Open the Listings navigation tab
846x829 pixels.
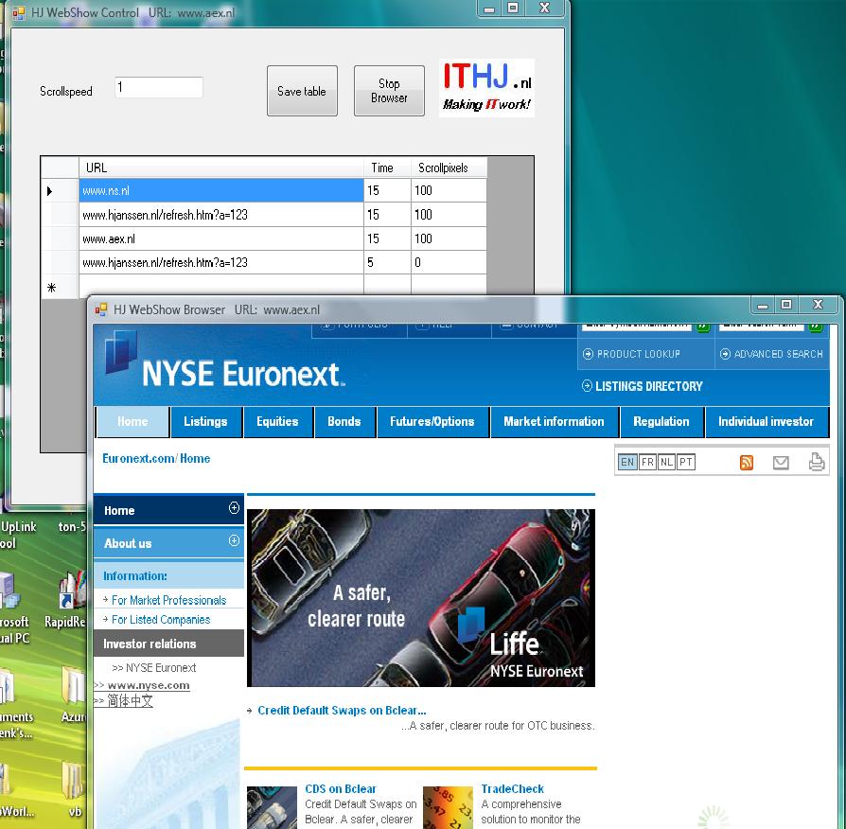pyautogui.click(x=205, y=421)
